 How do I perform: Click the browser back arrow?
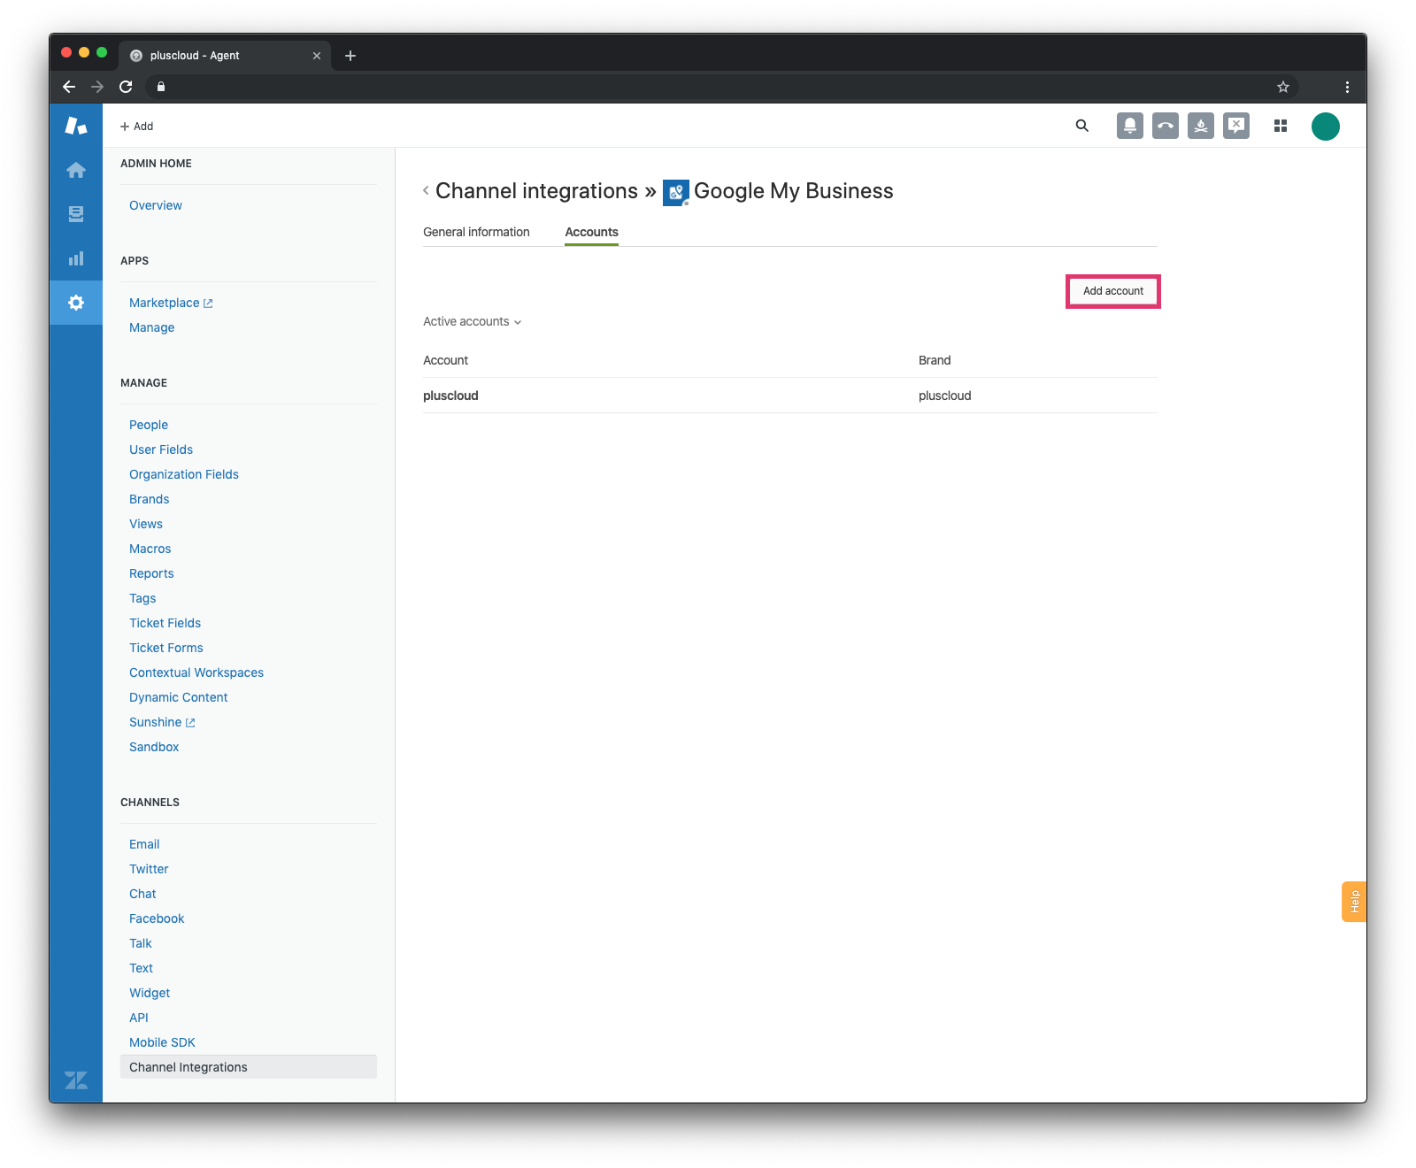pyautogui.click(x=69, y=87)
